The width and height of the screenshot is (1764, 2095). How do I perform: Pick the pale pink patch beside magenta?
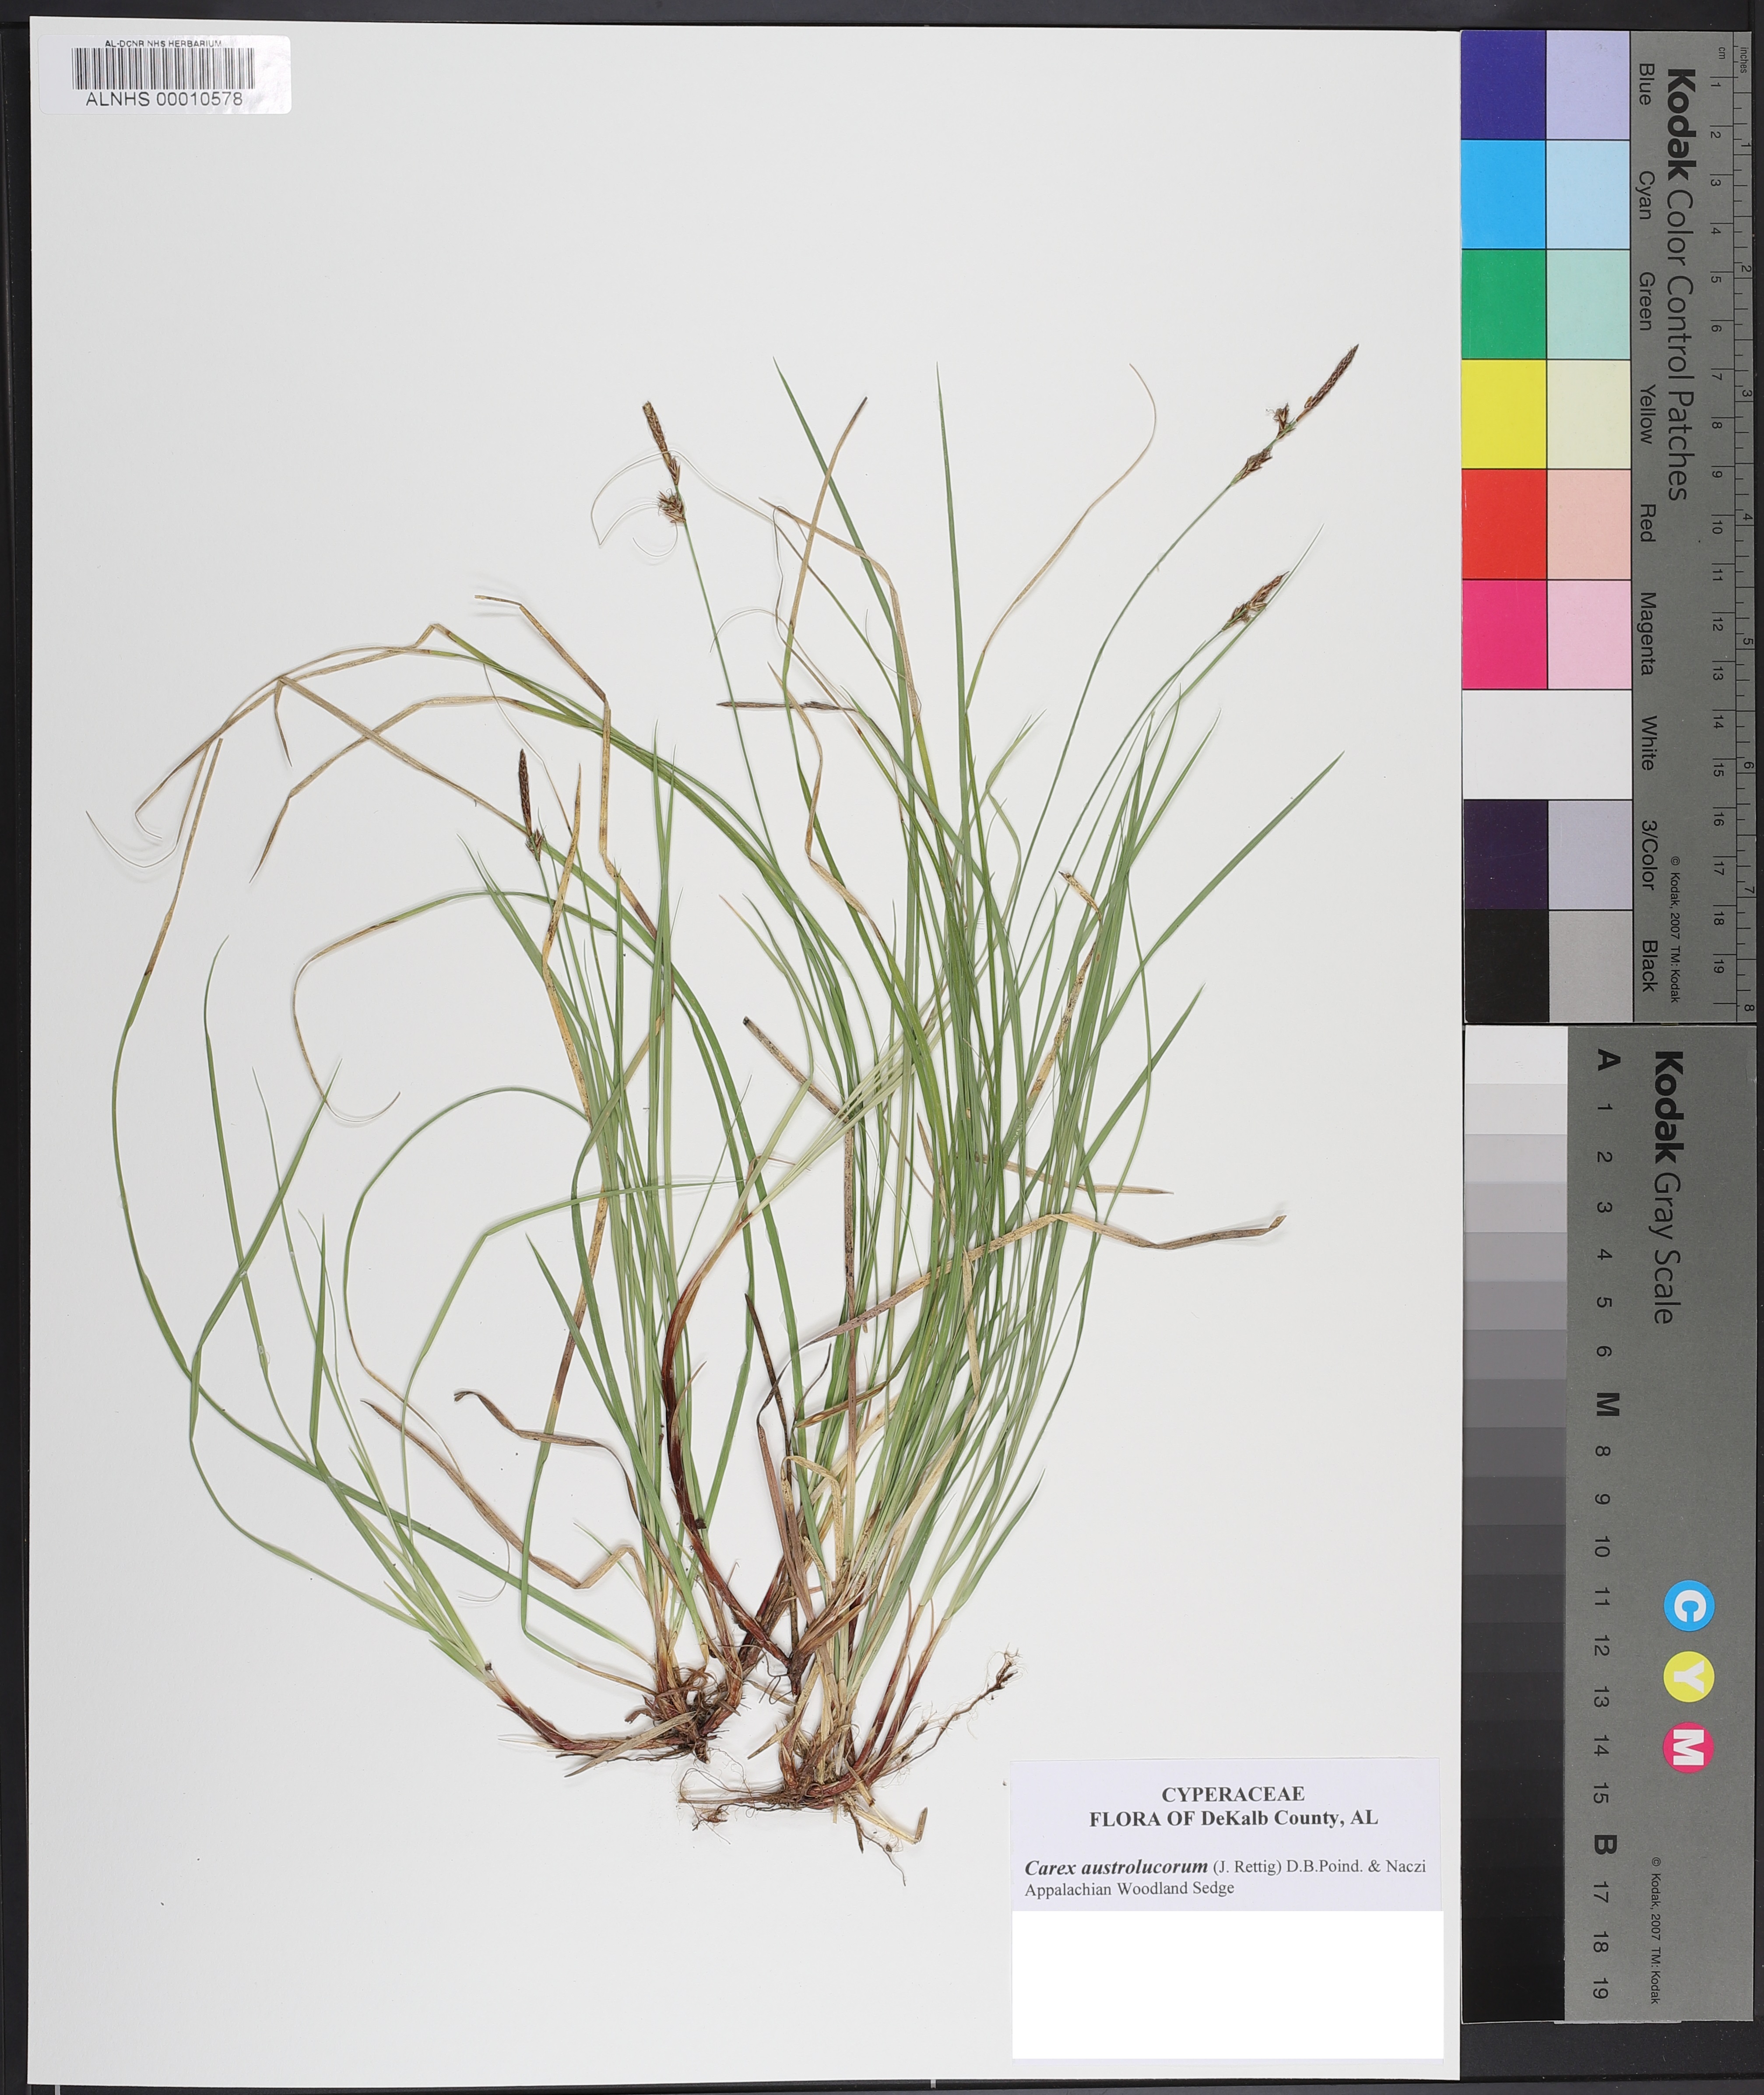click(x=1589, y=634)
